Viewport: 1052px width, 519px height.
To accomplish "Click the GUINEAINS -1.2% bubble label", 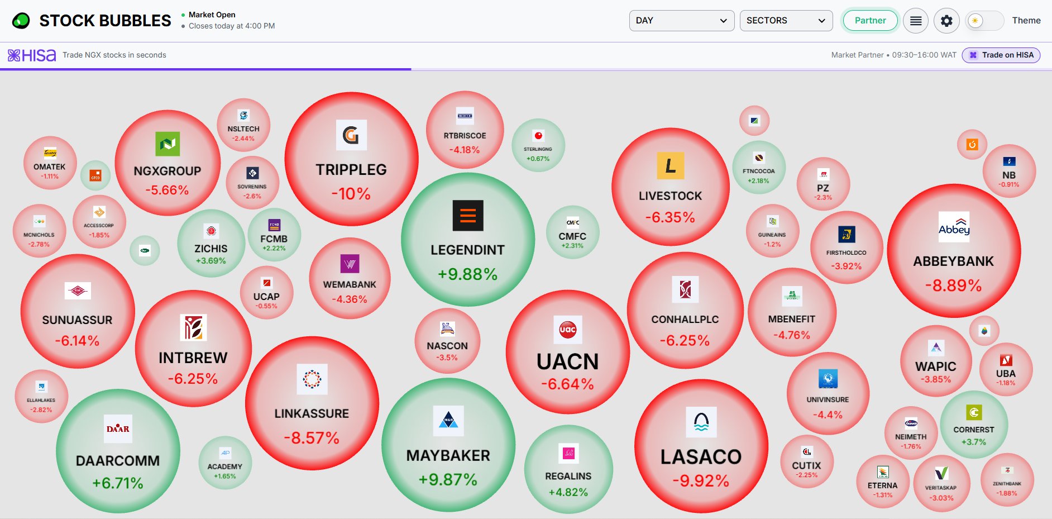I will point(772,240).
